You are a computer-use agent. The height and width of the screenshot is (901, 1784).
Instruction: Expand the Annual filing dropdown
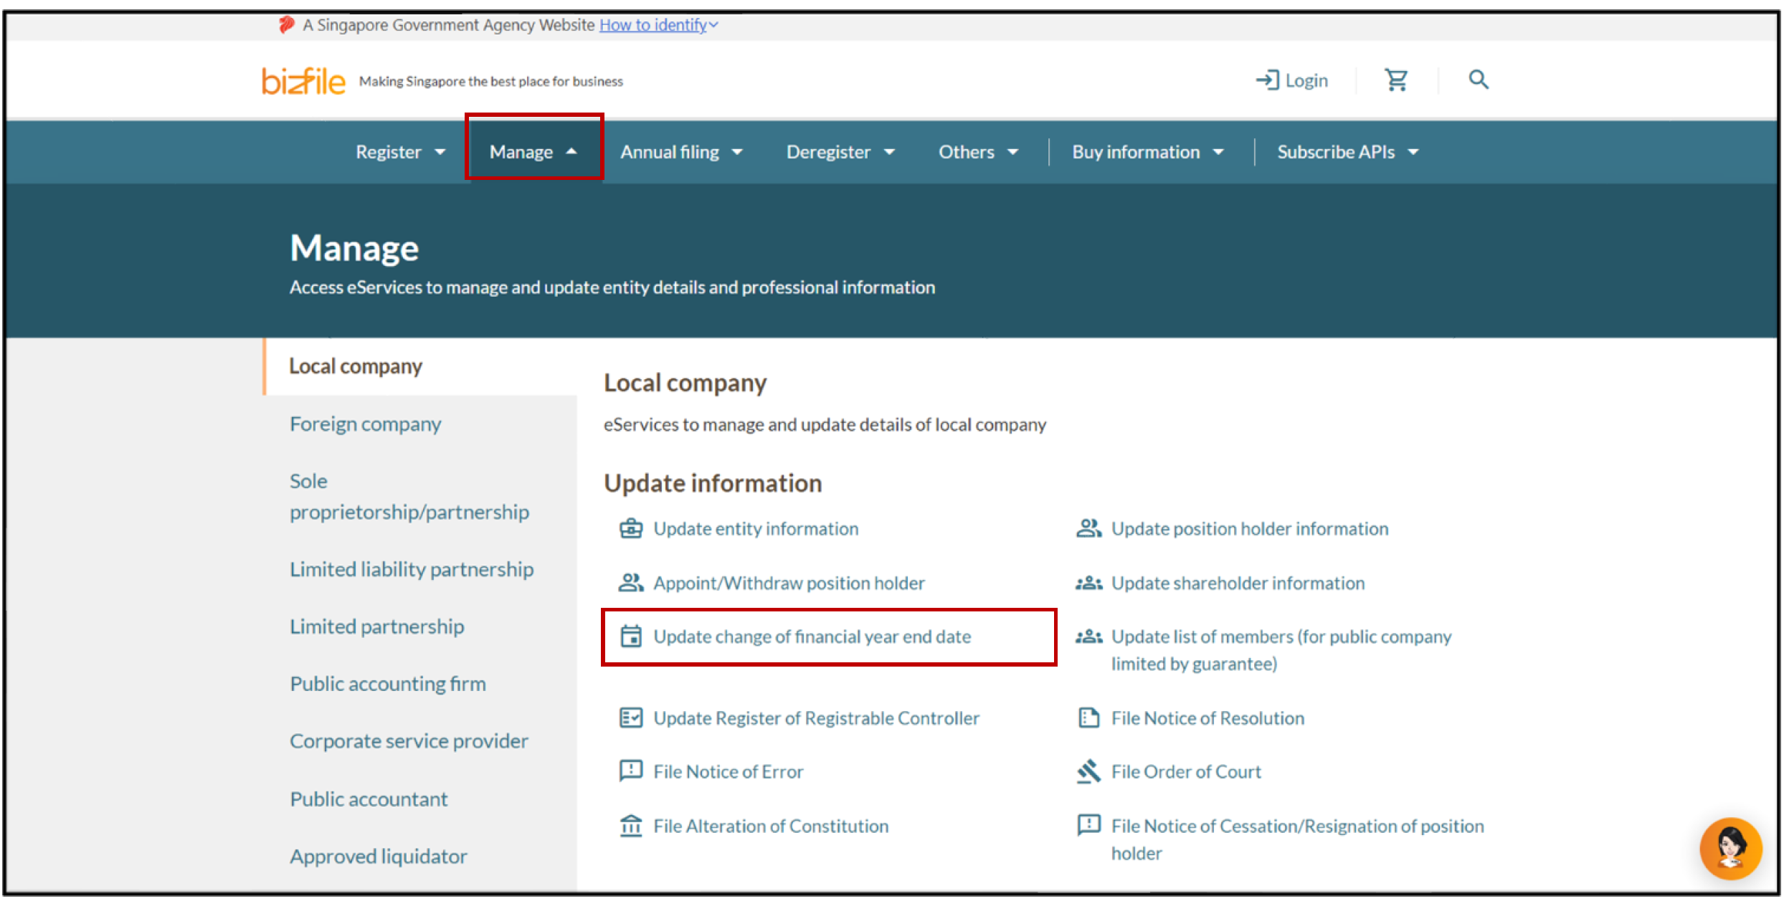680,152
